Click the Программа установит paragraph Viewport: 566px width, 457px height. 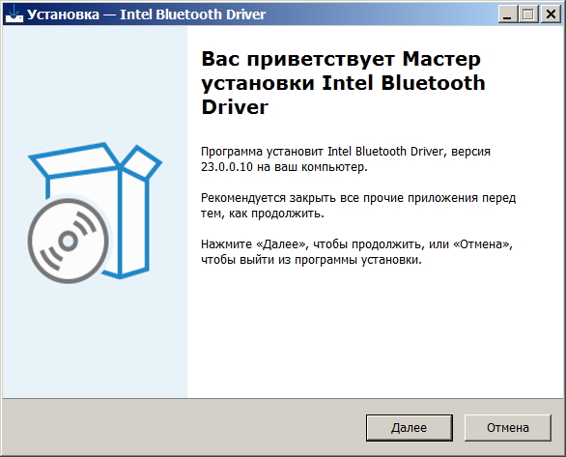[x=346, y=159]
